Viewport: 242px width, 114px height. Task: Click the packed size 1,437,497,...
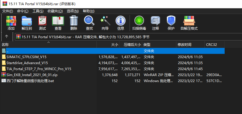[x=131, y=57]
